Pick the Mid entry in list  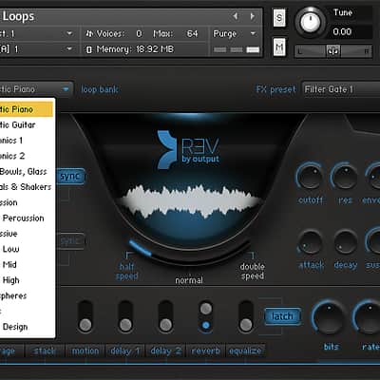click(27, 265)
